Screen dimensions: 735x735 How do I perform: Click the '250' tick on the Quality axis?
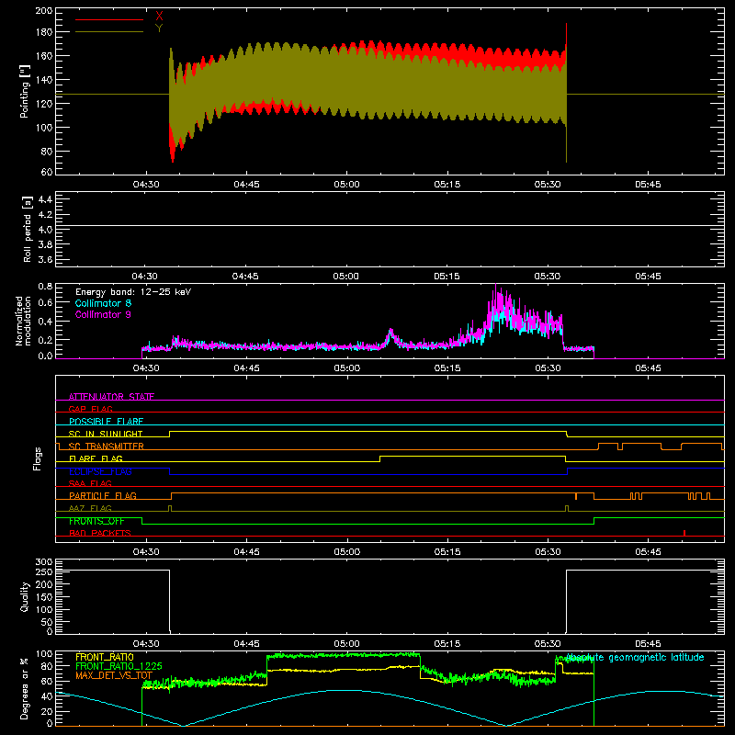coord(44,572)
